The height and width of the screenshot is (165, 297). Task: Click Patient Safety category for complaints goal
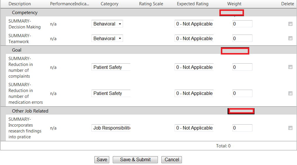pos(111,67)
